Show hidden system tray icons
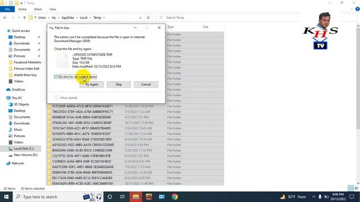 [x=314, y=197]
